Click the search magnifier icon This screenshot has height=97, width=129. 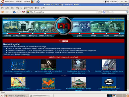click(127, 12)
